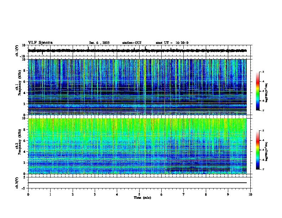This screenshot has height=218, width=282.
Task: Click inside the ch.1 spectrogram plot
Action: 137,87
